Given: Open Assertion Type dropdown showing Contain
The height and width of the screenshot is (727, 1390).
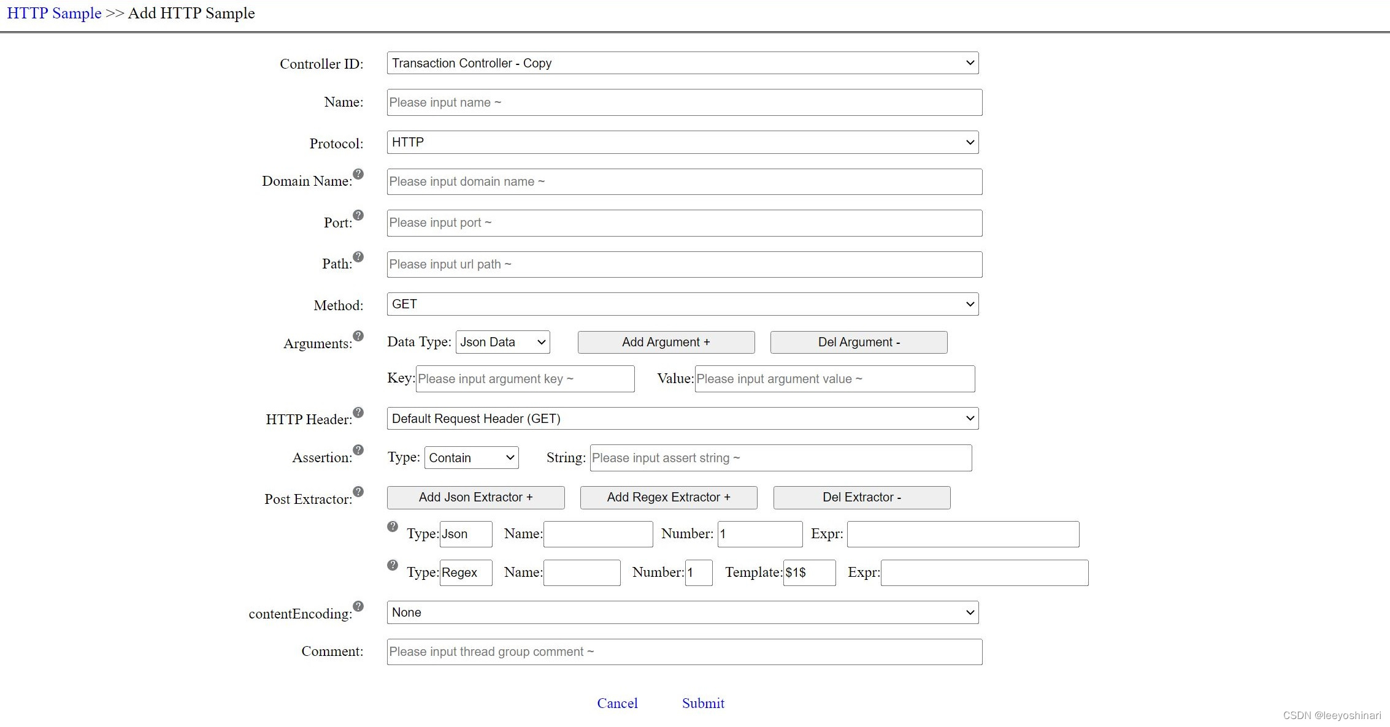Looking at the screenshot, I should tap(472, 458).
